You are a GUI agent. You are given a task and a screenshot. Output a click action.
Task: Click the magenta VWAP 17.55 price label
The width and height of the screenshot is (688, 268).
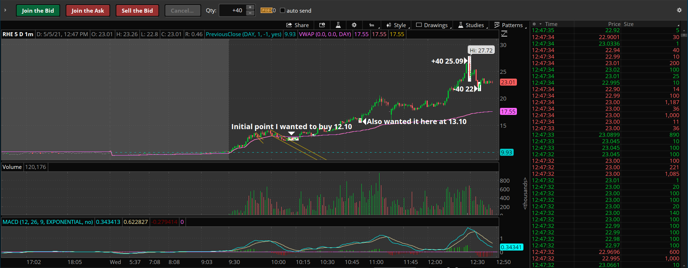click(508, 111)
